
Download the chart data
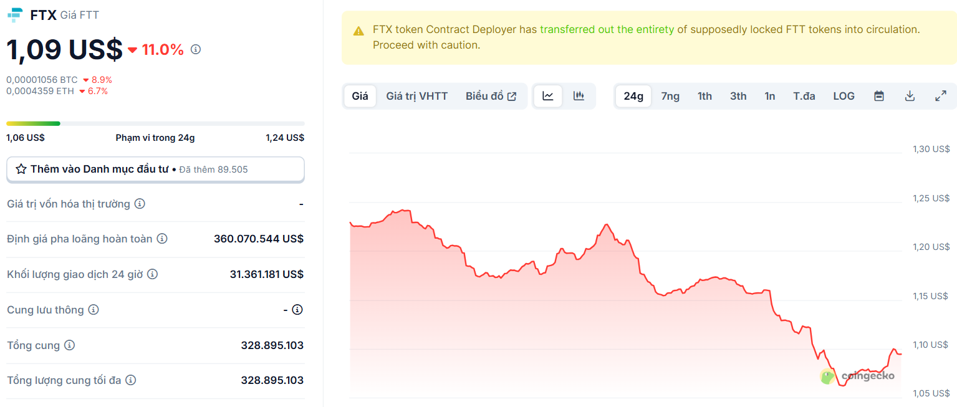[x=910, y=96]
